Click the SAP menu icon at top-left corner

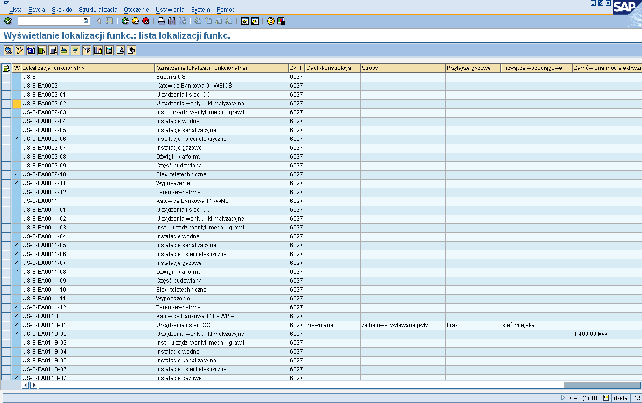5,3
